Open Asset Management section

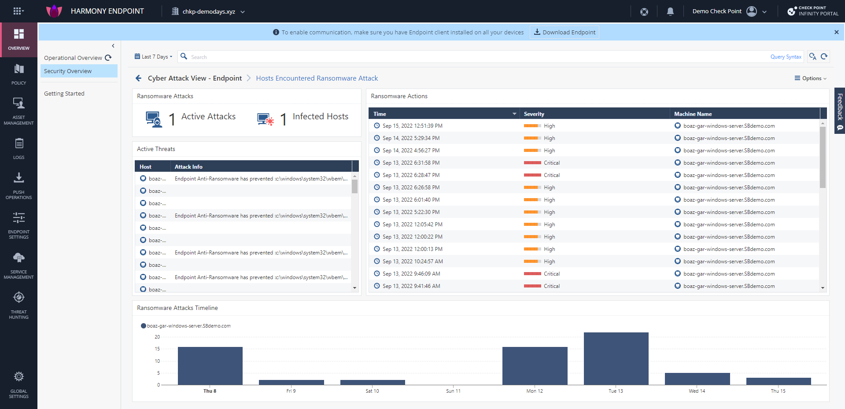tap(18, 111)
